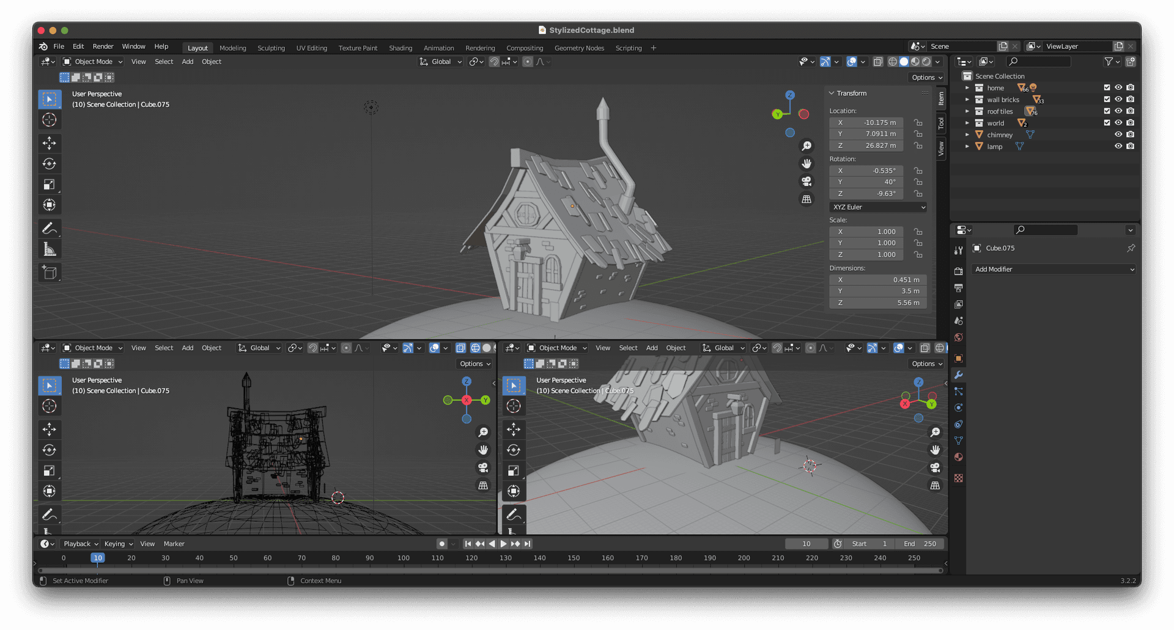Disable rendering of the world collection
The width and height of the screenshot is (1174, 630).
(x=1131, y=123)
